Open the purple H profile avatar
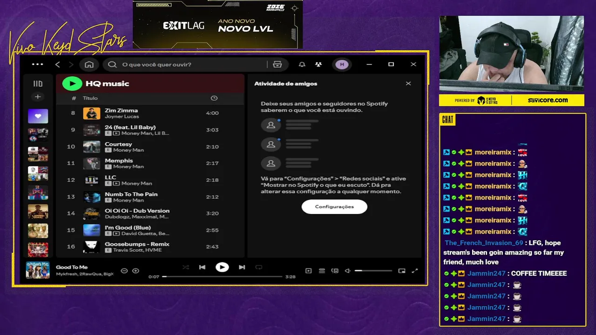Screen dimensions: 596x335 [x=342, y=64]
